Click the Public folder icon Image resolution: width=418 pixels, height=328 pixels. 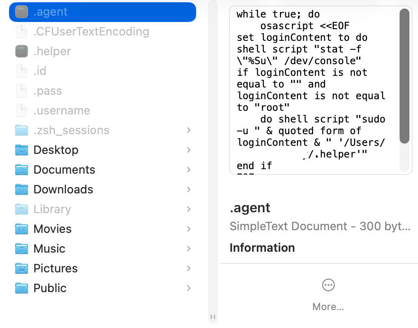click(22, 288)
